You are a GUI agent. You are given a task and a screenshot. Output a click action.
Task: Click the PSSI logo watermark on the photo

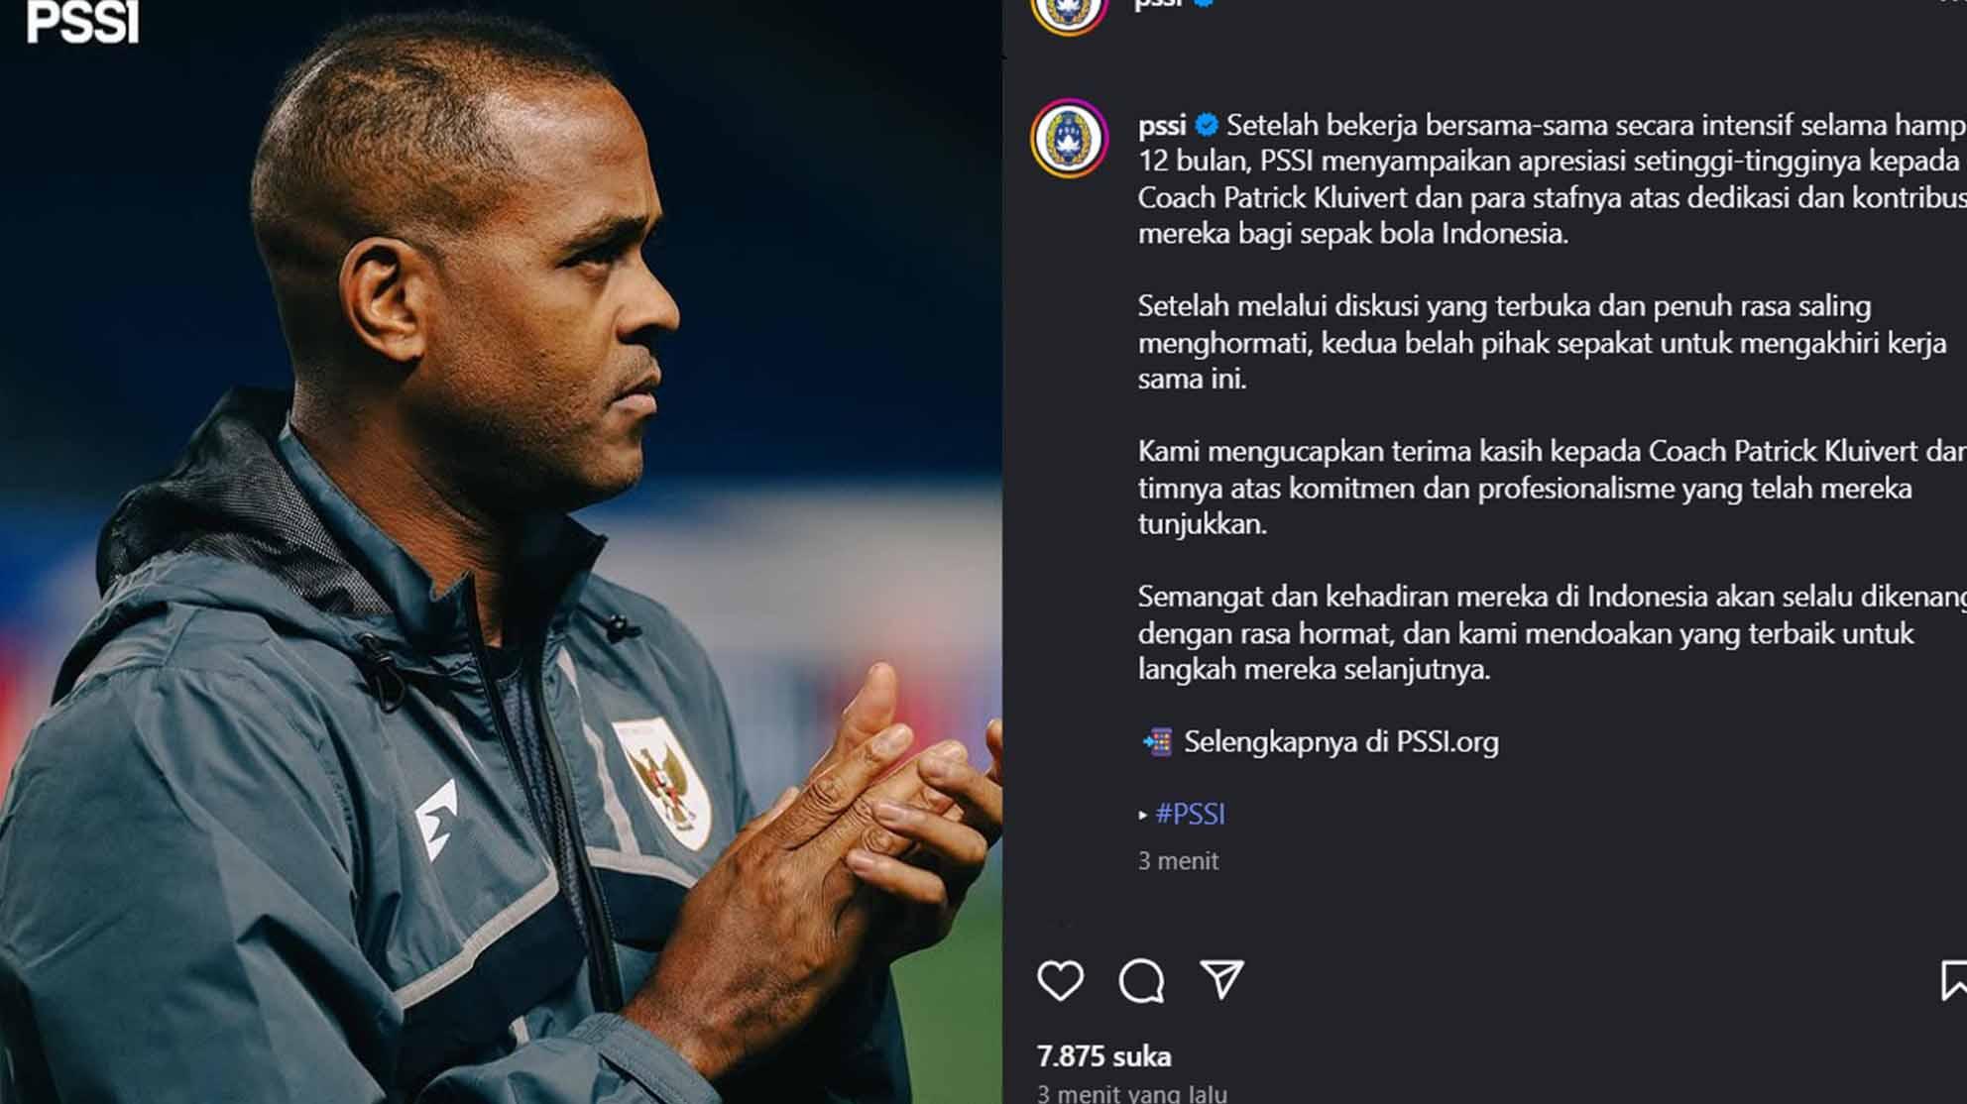[x=83, y=21]
